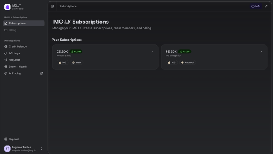Viewport: 273px width, 154px height.
Task: View System Health page
Action: (x=24, y=66)
